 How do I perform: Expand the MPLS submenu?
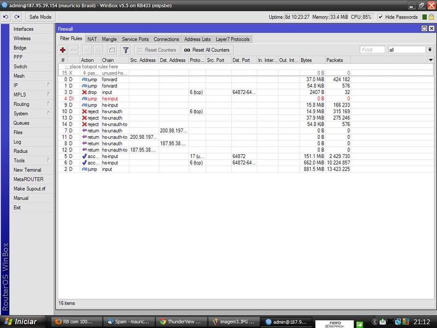tap(32, 95)
